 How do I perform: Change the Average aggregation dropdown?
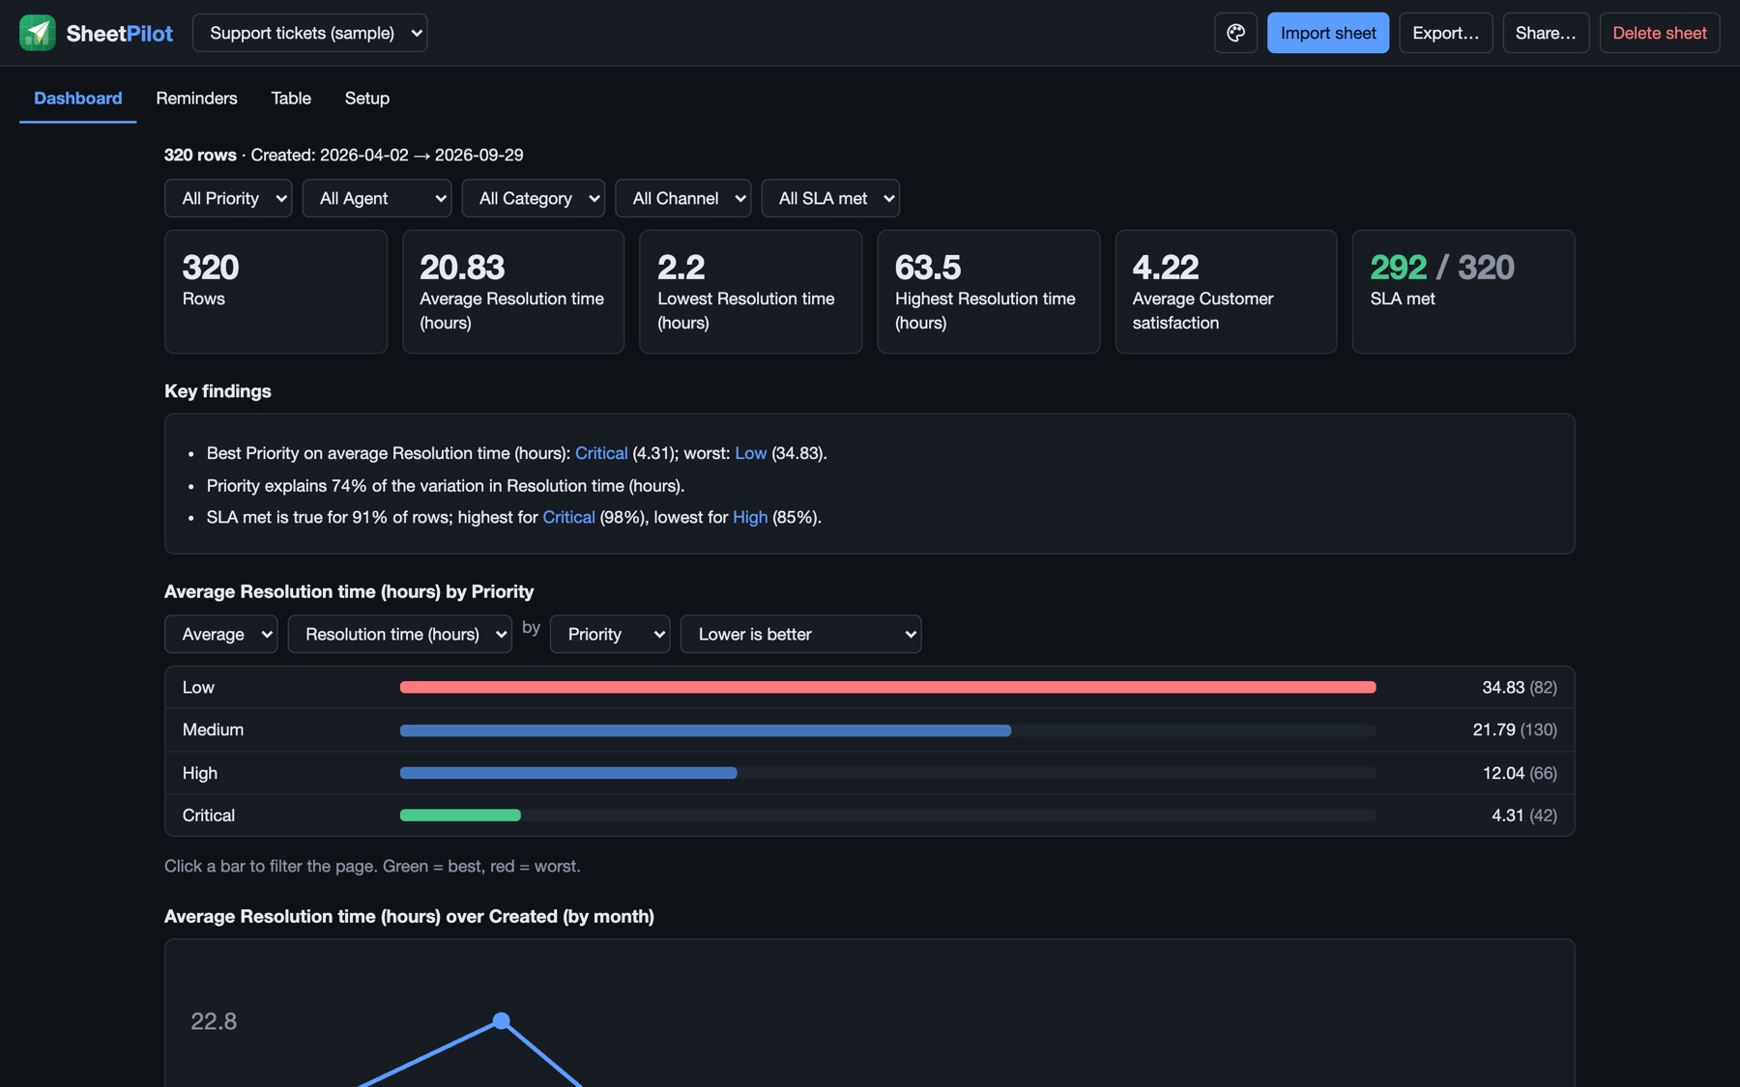pos(220,634)
